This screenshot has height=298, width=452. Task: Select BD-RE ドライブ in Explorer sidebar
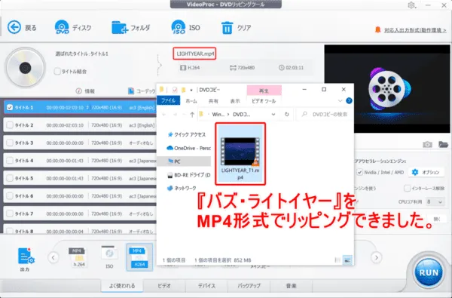(189, 175)
